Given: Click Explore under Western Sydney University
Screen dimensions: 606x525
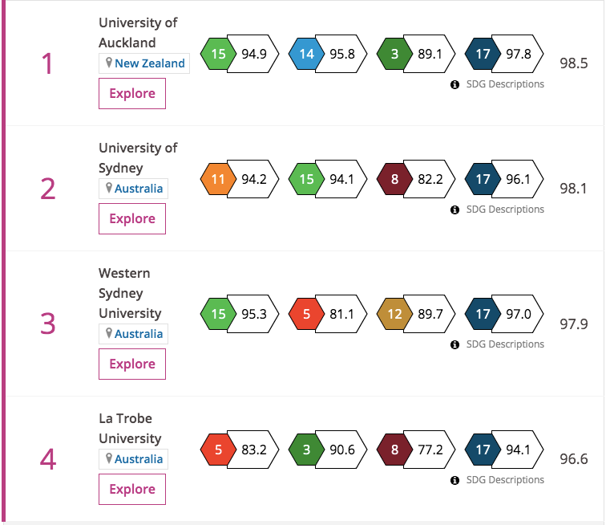Looking at the screenshot, I should pyautogui.click(x=132, y=364).
